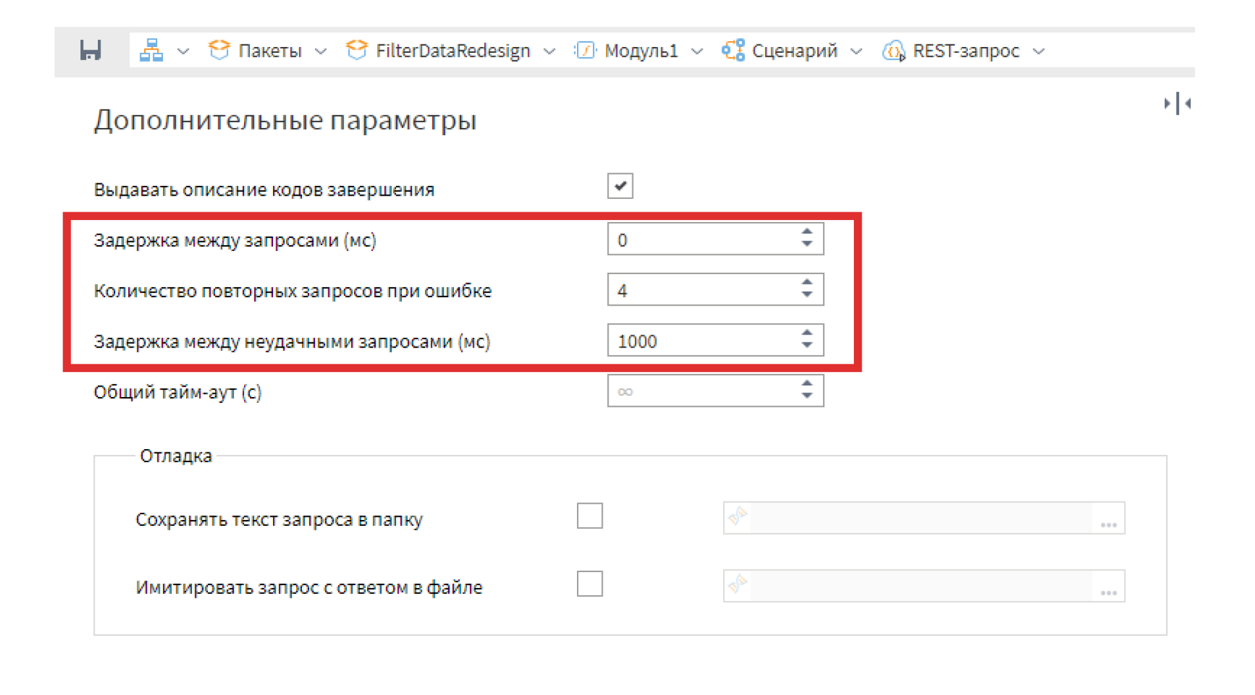Click the Сценарий scenario icon
This screenshot has width=1255, height=695.
733,50
